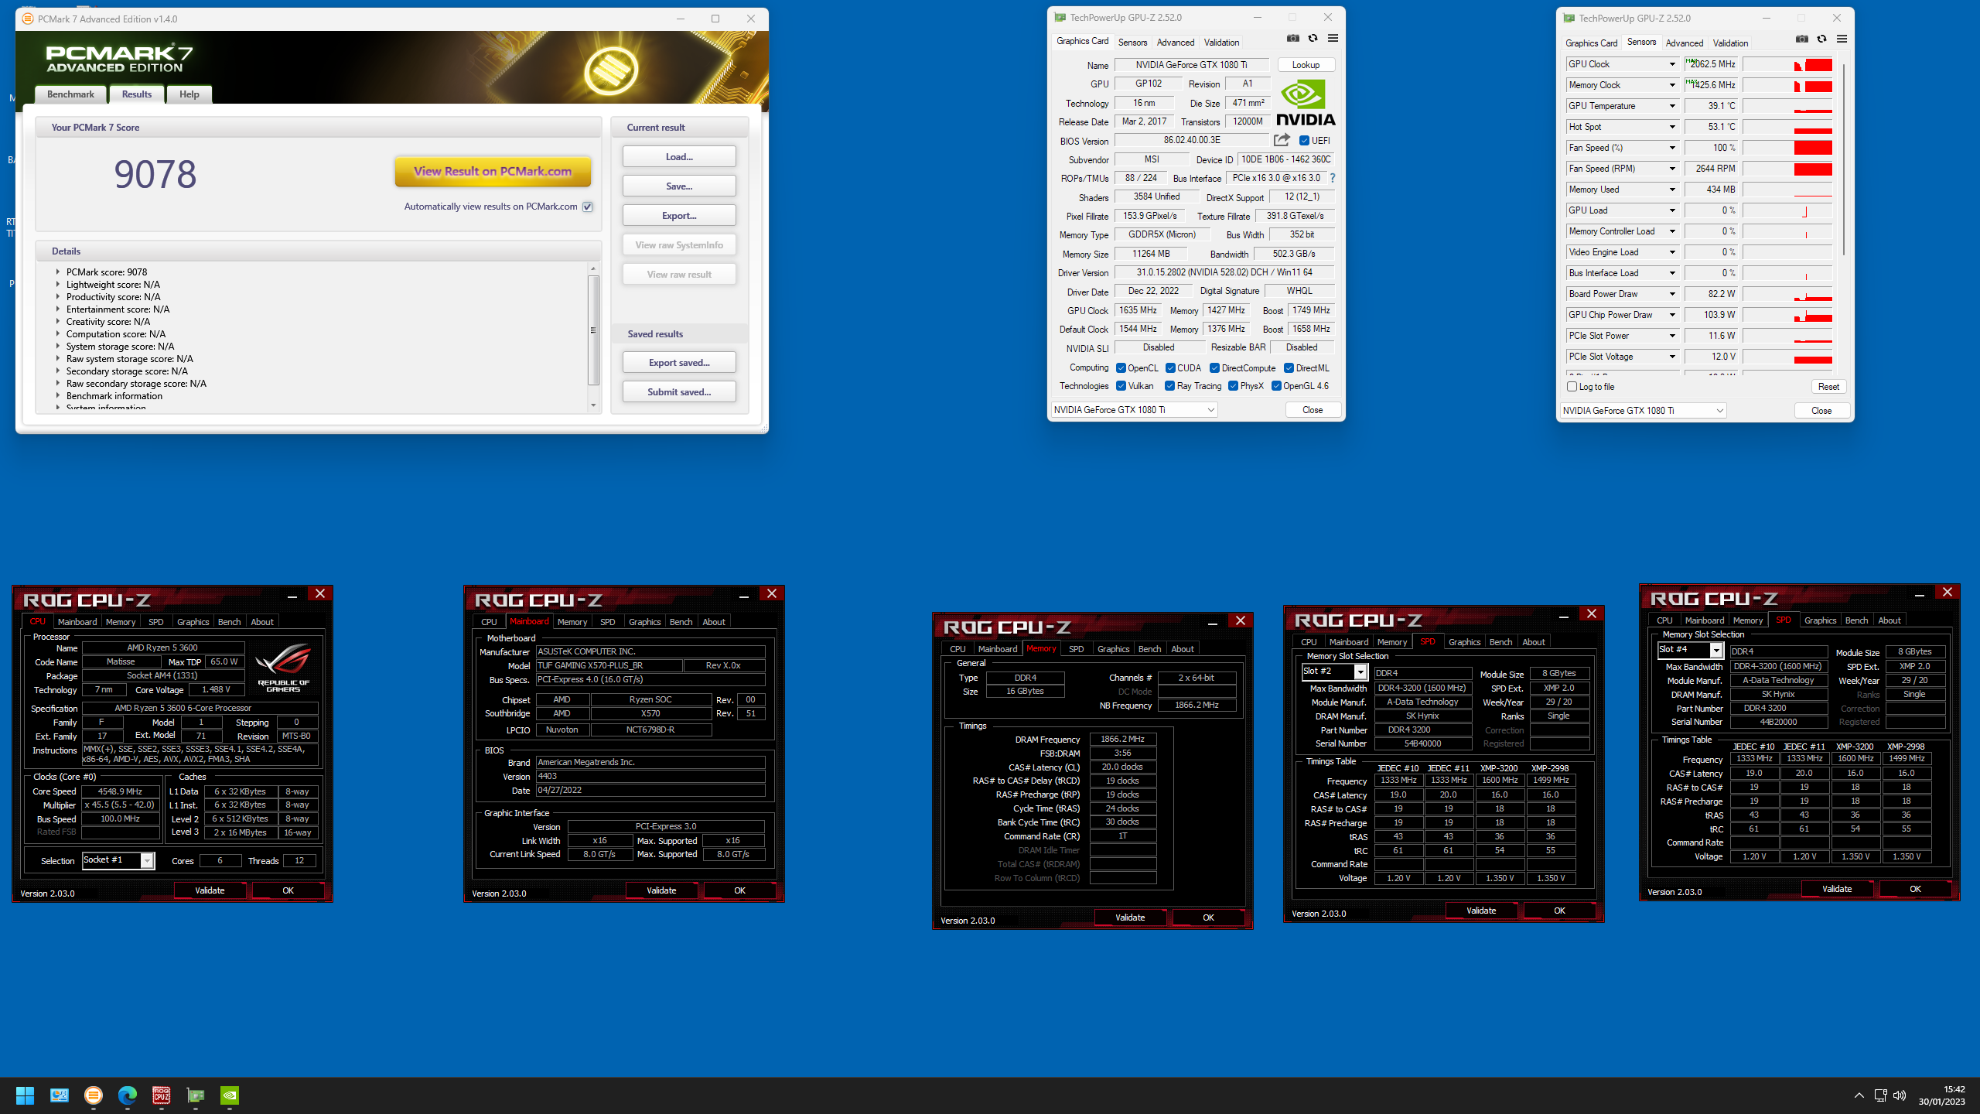Click the NVIDIA logo in GPU-Z
The image size is (1980, 1114).
[1306, 102]
